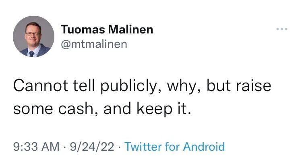This screenshot has width=302, height=160.
Task: Click the first name "Tuomas" in header
Action: (83, 30)
